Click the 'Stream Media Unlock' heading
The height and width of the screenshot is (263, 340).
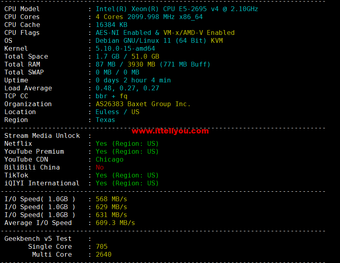pyautogui.click(x=42, y=136)
